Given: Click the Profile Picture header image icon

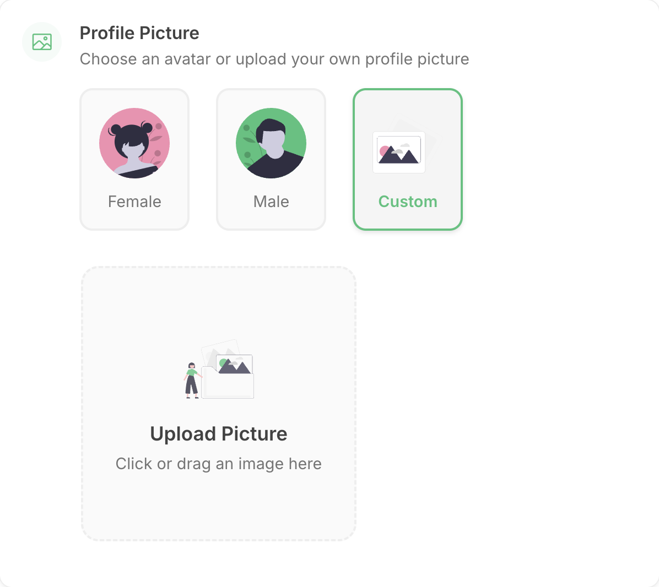Looking at the screenshot, I should coord(42,42).
